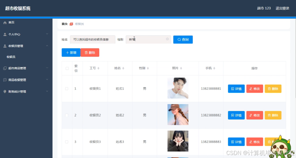Click the phone number 13823888881
The width and height of the screenshot is (296, 158).
coord(211,89)
